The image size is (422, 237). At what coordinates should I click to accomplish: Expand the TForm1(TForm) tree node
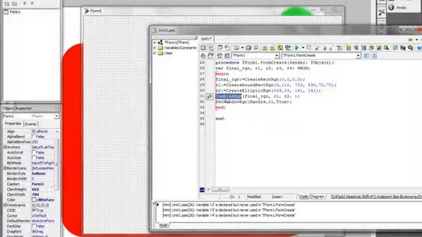[155, 42]
